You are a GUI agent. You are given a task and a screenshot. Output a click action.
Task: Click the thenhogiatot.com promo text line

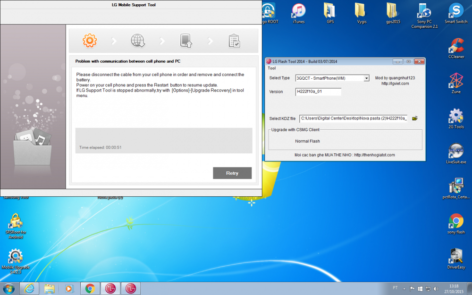click(x=345, y=155)
